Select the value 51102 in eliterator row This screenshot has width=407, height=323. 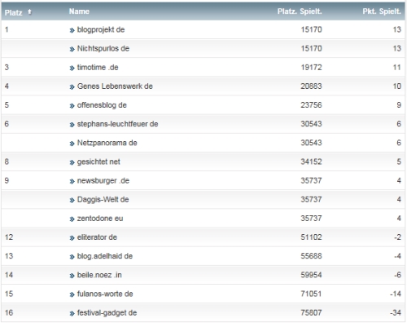tap(311, 237)
